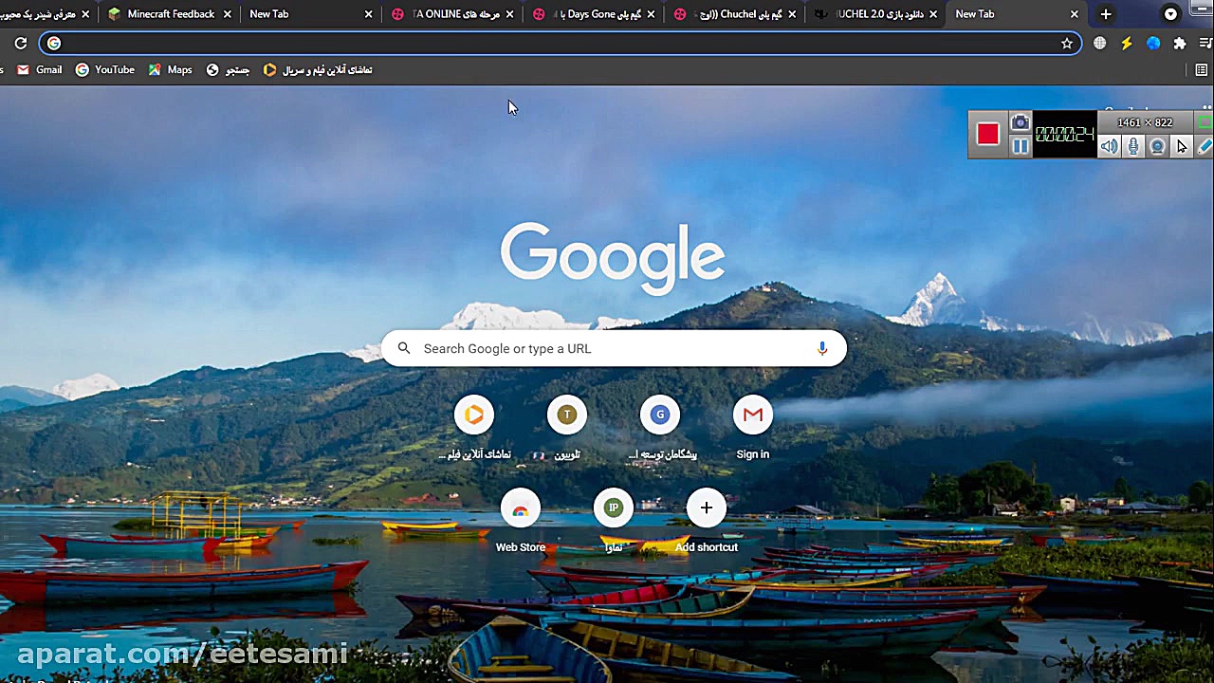Open the YouTube bookmark
Viewport: 1214px width, 683px height.
point(105,70)
